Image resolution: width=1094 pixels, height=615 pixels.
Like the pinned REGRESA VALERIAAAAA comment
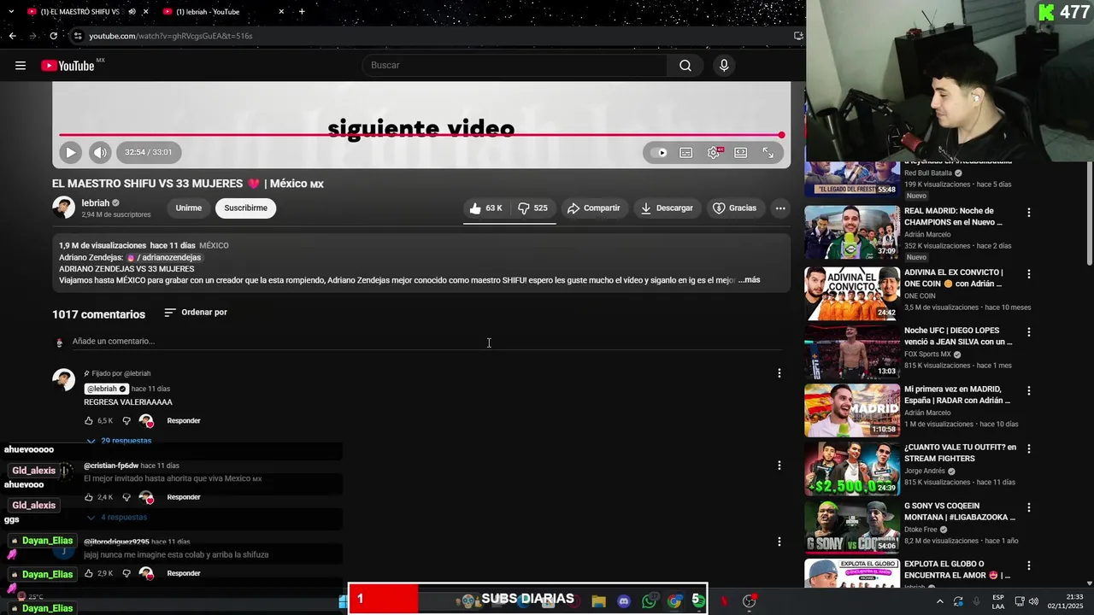(x=88, y=421)
